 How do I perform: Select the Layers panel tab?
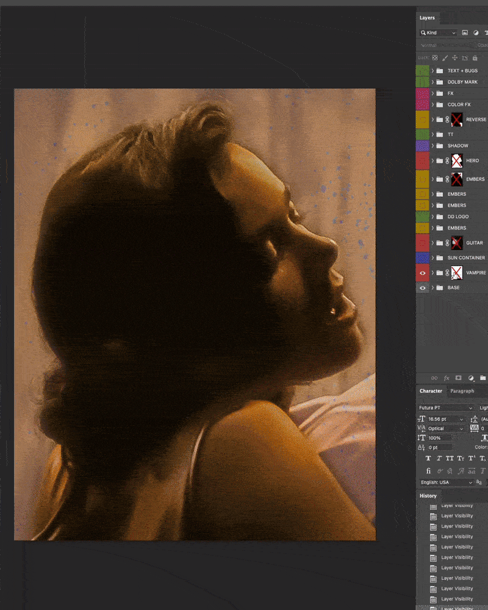coord(427,18)
